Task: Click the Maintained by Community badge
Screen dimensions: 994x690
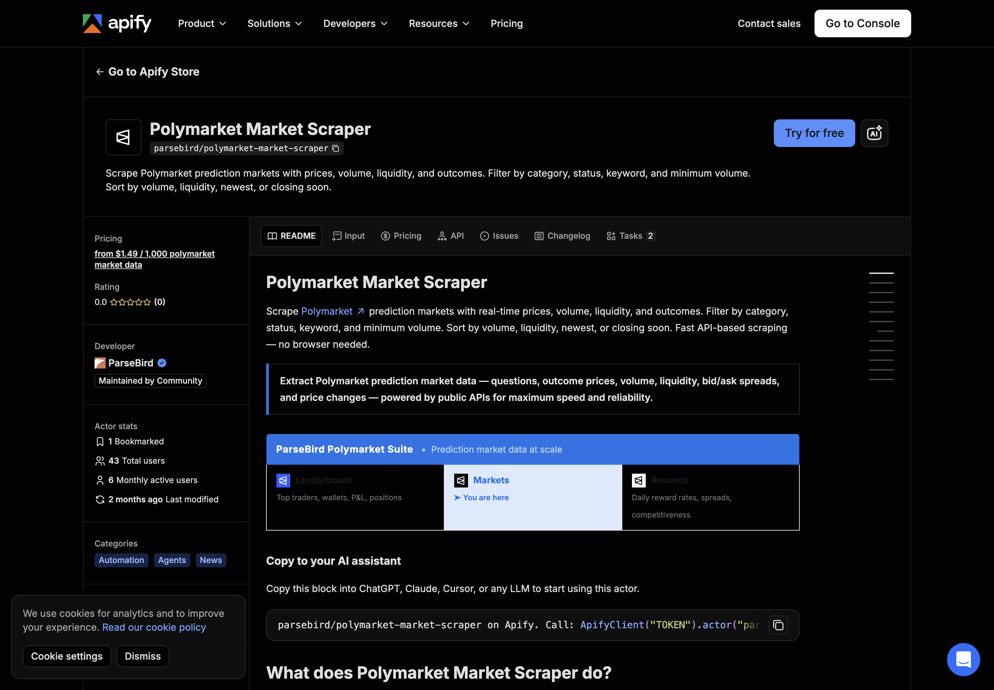Action: click(x=150, y=381)
